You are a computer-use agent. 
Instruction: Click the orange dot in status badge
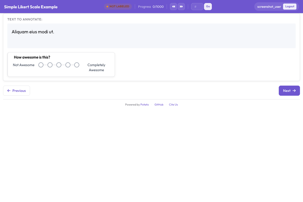pyautogui.click(x=107, y=7)
